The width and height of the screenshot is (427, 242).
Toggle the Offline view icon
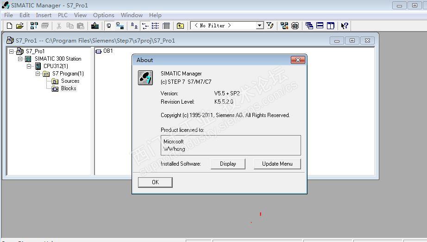[120, 26]
